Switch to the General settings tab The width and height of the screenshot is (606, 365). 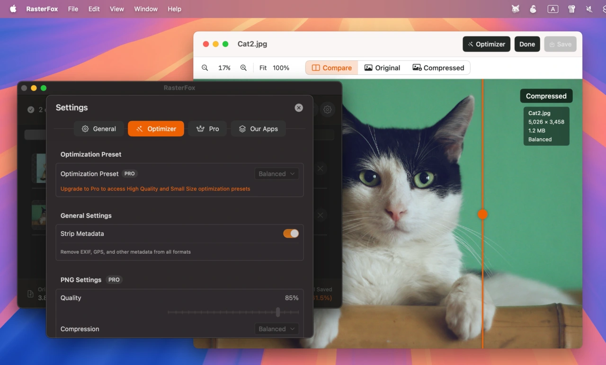pyautogui.click(x=98, y=128)
